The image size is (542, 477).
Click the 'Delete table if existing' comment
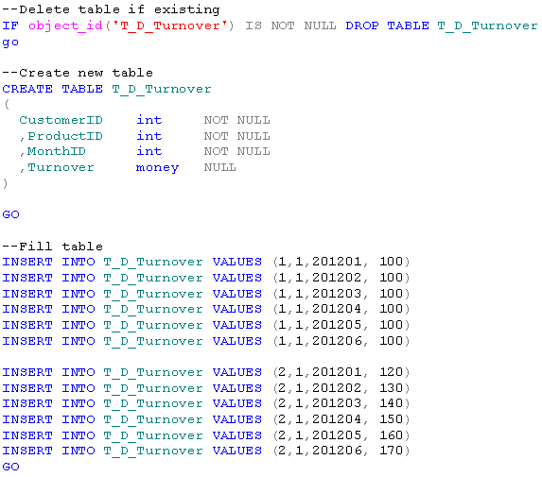[x=111, y=9]
